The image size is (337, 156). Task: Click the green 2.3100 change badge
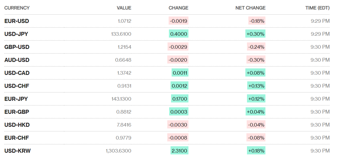pos(179,151)
